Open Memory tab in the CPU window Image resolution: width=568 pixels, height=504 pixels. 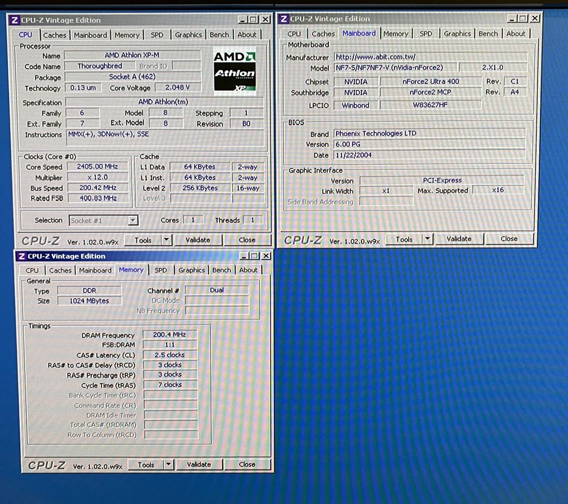[127, 35]
